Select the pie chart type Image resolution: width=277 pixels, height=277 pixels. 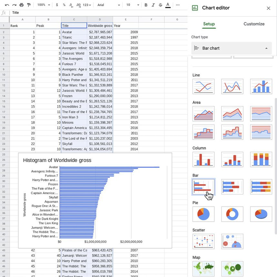coord(203,214)
